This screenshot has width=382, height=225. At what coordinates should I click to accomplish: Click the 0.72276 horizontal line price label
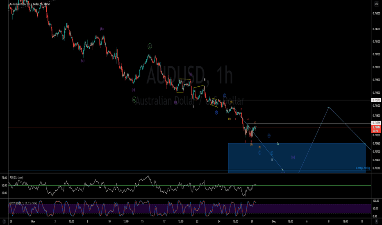tap(376, 100)
